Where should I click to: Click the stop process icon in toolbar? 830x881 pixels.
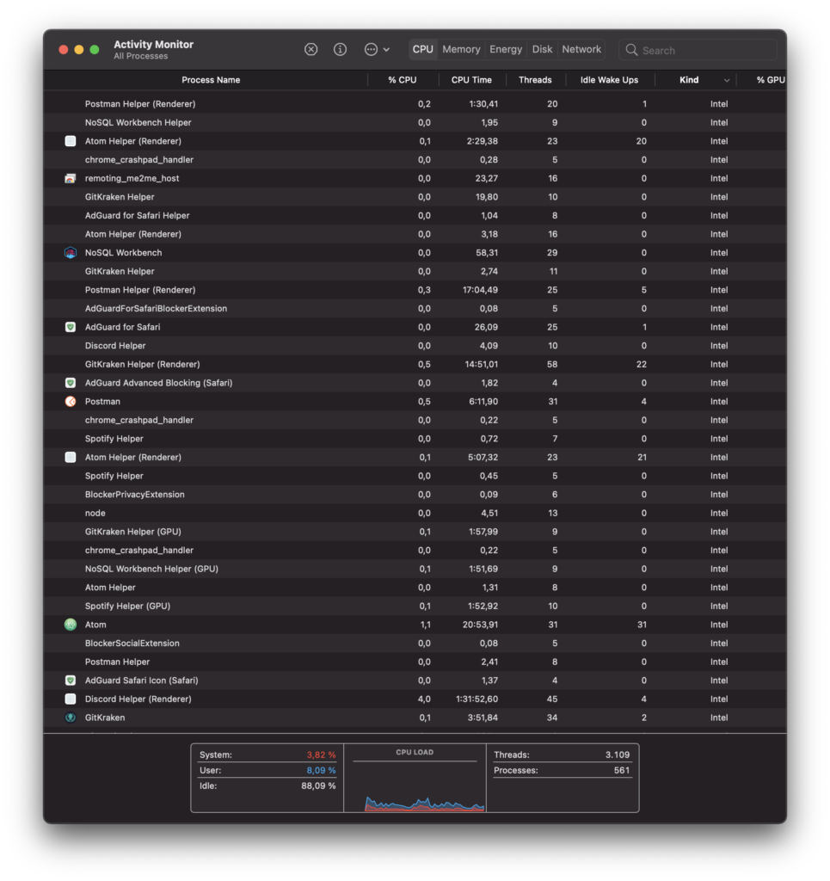(x=311, y=50)
